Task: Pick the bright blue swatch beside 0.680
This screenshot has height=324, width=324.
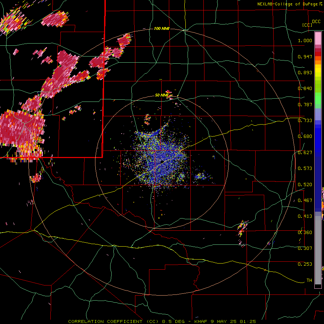Action: coord(318,138)
